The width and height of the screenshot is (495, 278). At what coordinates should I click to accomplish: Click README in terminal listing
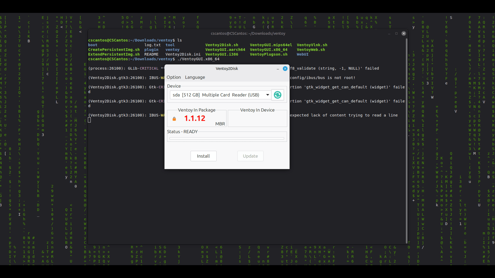(x=151, y=54)
